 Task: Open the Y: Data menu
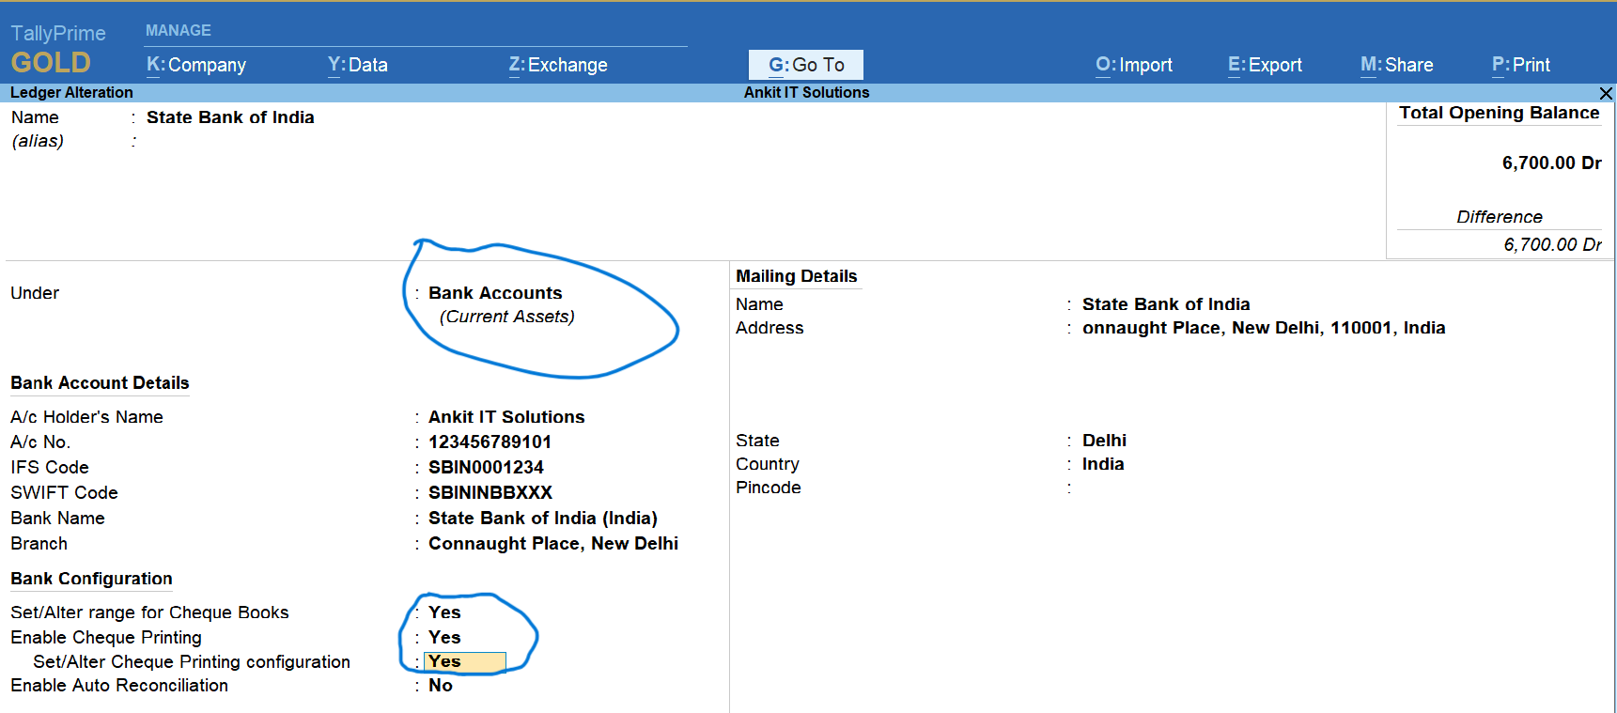pos(358,65)
